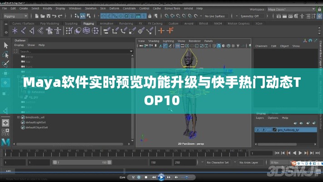
Task: Click the HumanIK character icon on status line
Action: coord(302,16)
